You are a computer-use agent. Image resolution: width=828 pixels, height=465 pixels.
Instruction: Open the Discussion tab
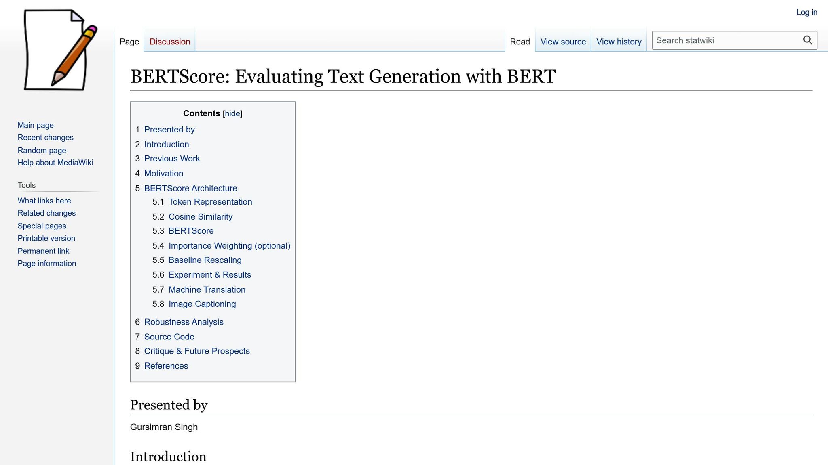pos(169,42)
